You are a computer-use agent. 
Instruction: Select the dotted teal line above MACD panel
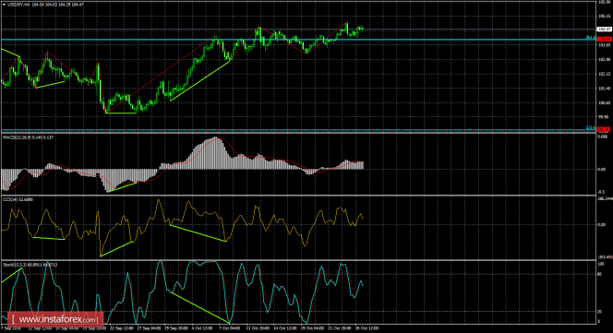pyautogui.click(x=298, y=130)
